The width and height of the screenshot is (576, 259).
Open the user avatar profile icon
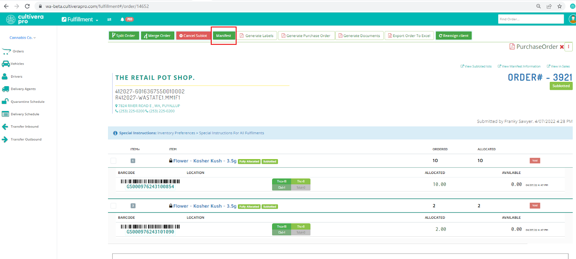[x=572, y=19]
